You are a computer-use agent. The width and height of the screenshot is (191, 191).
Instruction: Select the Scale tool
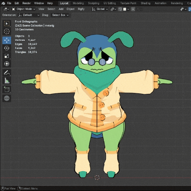pyautogui.click(x=7, y=56)
